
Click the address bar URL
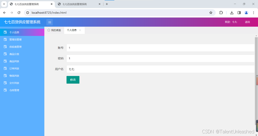coord(49,13)
